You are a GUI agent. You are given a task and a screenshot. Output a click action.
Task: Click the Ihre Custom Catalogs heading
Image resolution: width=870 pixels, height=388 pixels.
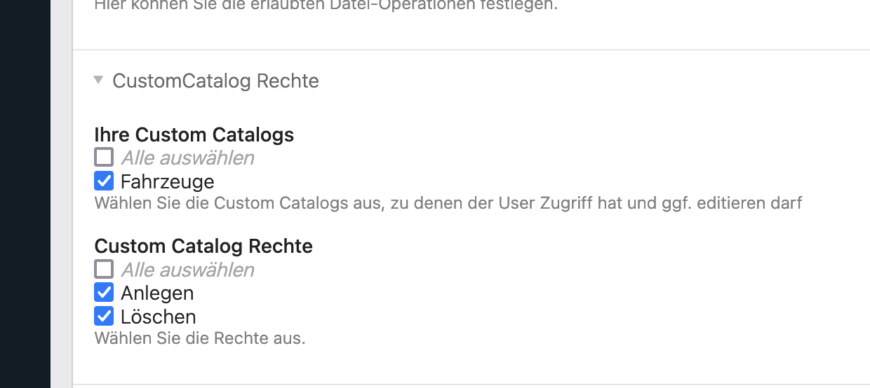(x=194, y=134)
